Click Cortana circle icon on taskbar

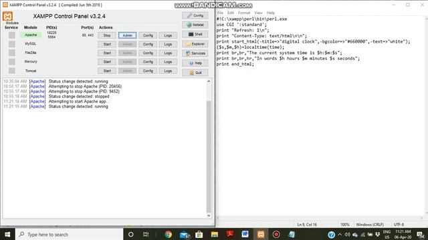click(x=131, y=234)
